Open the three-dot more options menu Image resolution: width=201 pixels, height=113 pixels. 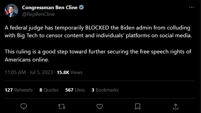[x=191, y=7]
